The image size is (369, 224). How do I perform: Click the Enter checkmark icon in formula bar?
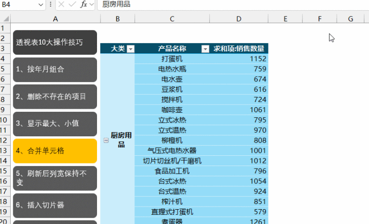[x=72, y=5]
